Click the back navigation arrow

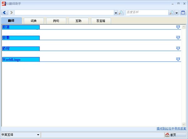tap(5, 13)
